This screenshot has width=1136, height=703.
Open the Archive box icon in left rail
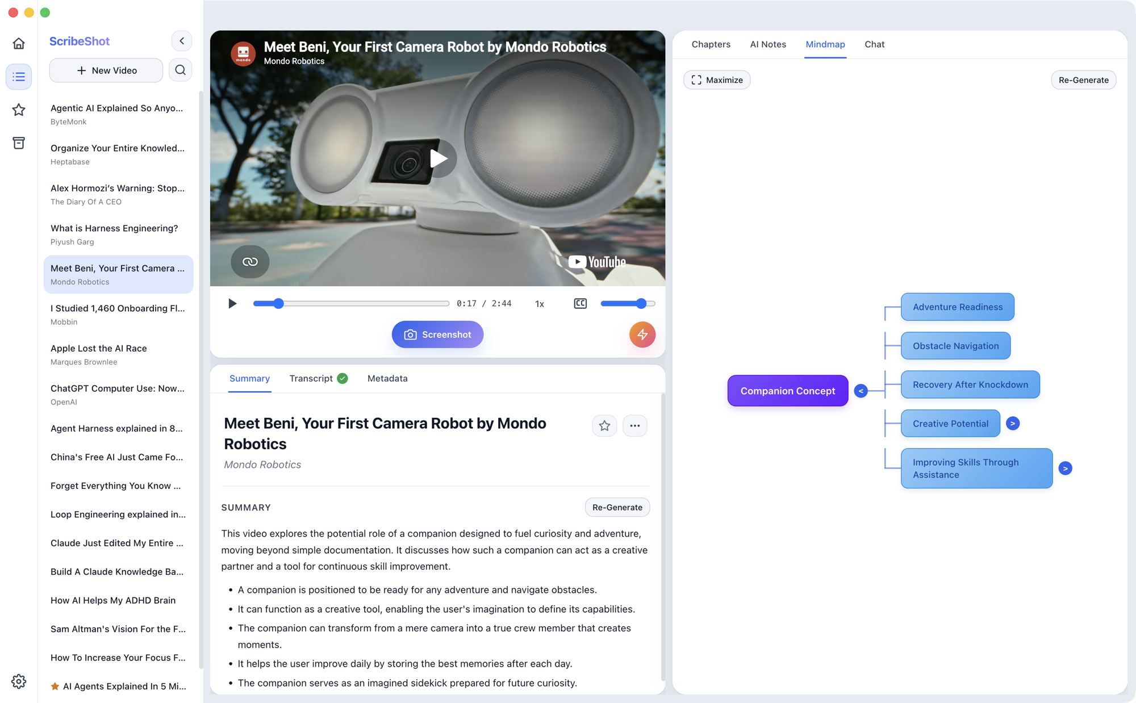coord(19,143)
